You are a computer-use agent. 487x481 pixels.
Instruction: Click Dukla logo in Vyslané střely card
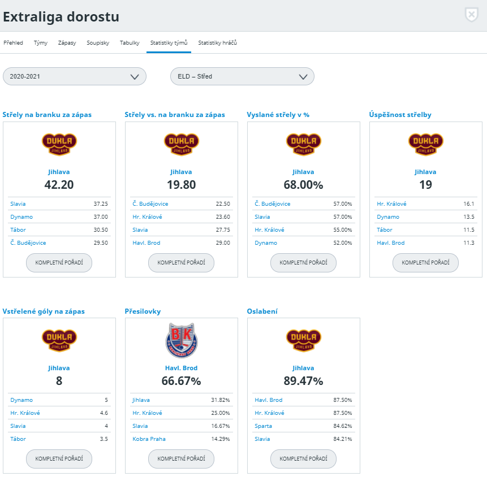point(303,145)
